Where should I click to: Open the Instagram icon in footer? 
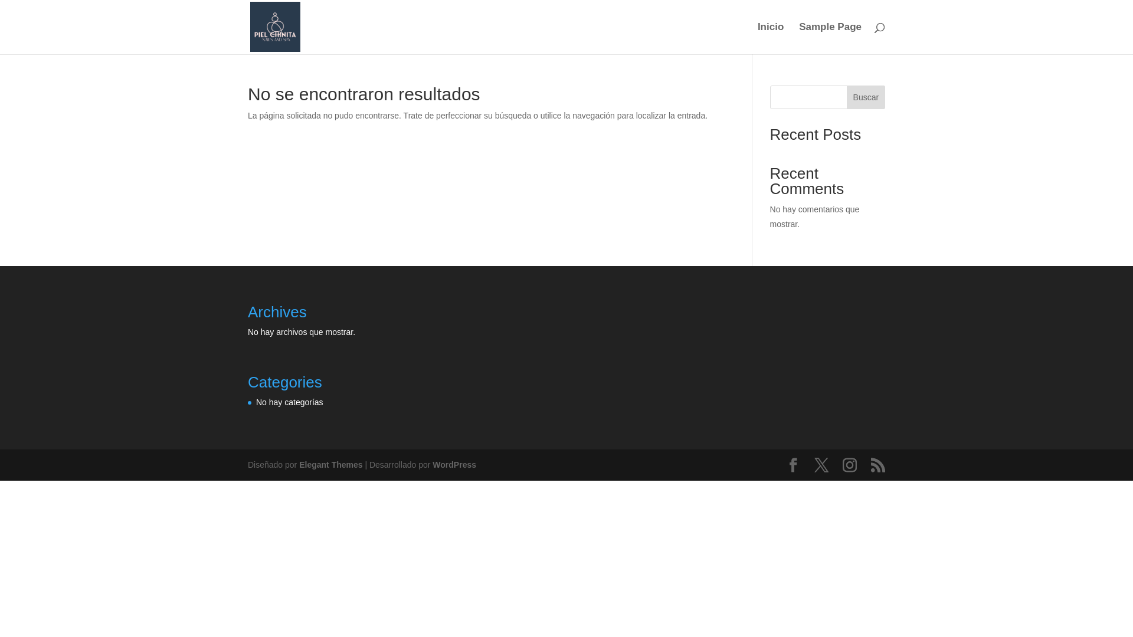pos(850,465)
